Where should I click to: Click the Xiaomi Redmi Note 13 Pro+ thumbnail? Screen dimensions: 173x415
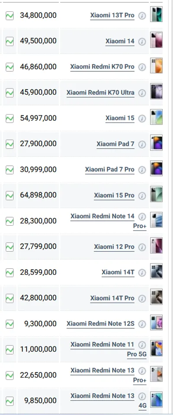tap(157, 374)
